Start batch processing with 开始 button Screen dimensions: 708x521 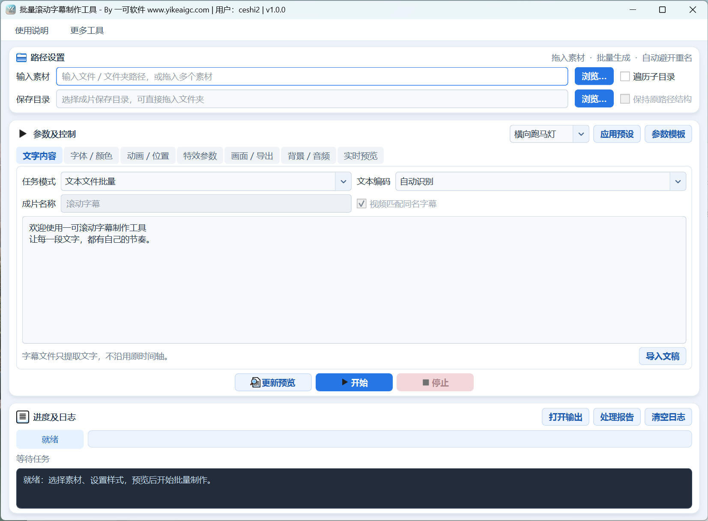[354, 382]
